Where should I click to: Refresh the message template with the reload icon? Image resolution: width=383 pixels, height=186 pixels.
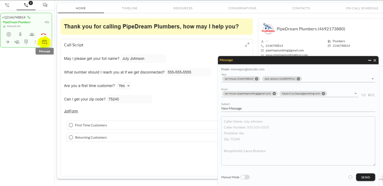350,177
